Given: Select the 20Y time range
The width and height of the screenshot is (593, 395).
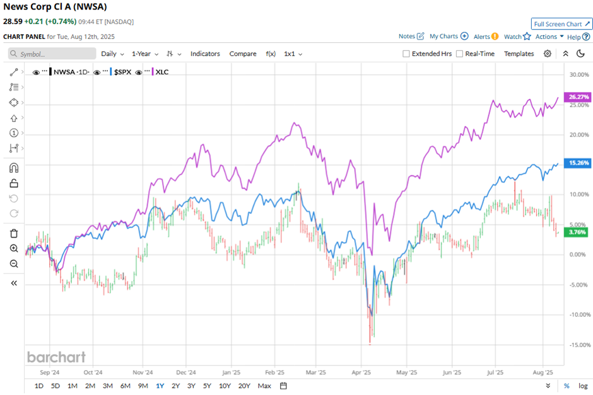Looking at the screenshot, I should click(244, 386).
